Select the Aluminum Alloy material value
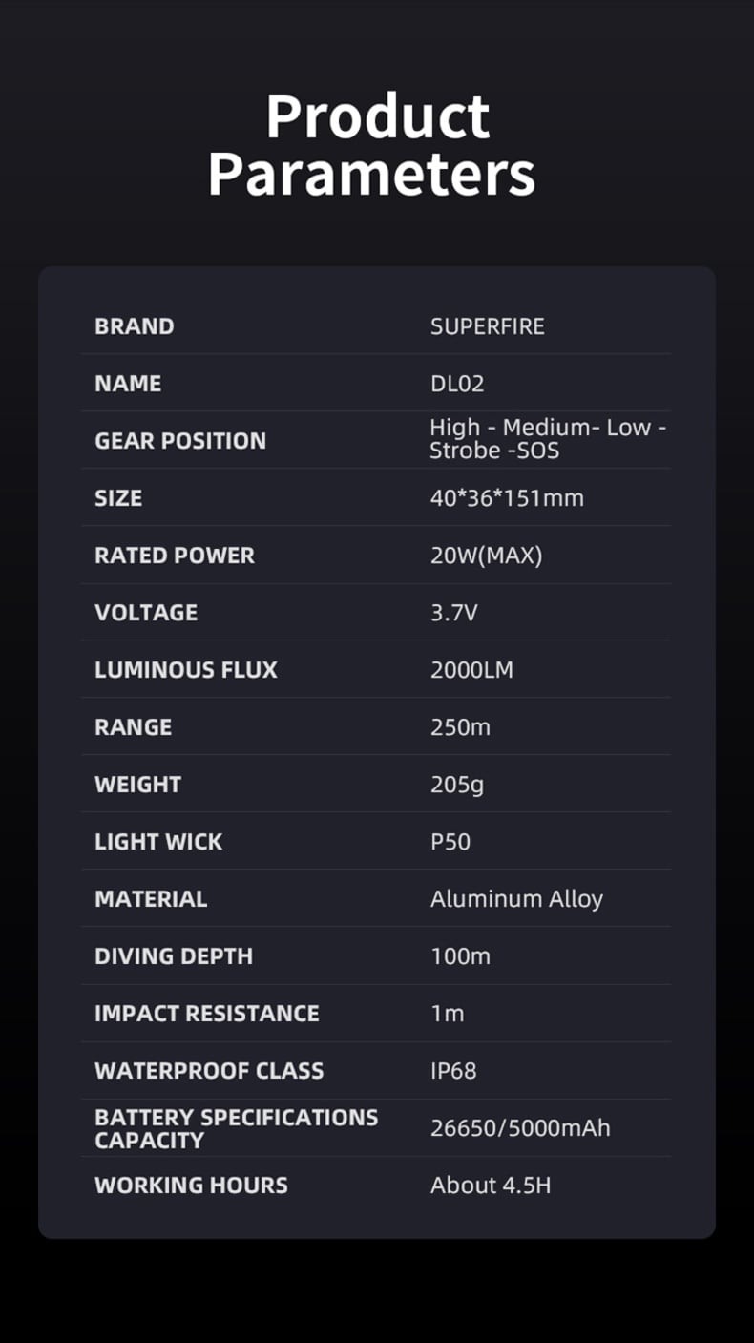This screenshot has height=1343, width=754. pyautogui.click(x=516, y=899)
